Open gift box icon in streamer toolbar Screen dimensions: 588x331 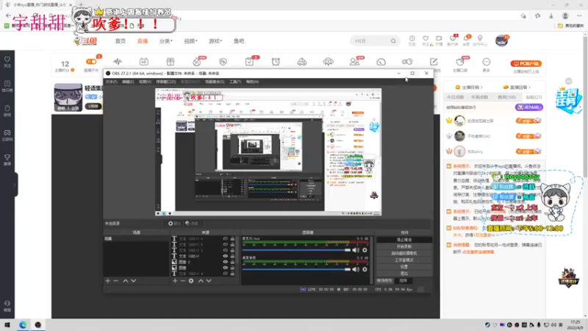pos(171,62)
